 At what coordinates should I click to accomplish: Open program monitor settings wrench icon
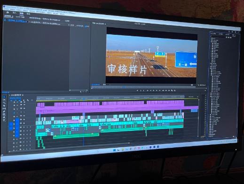pos(198,85)
